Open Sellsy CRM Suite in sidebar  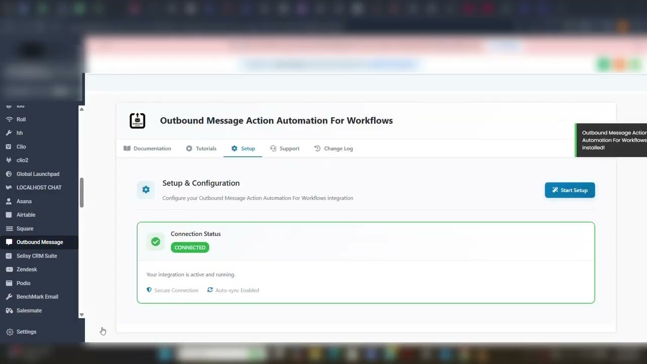point(37,256)
